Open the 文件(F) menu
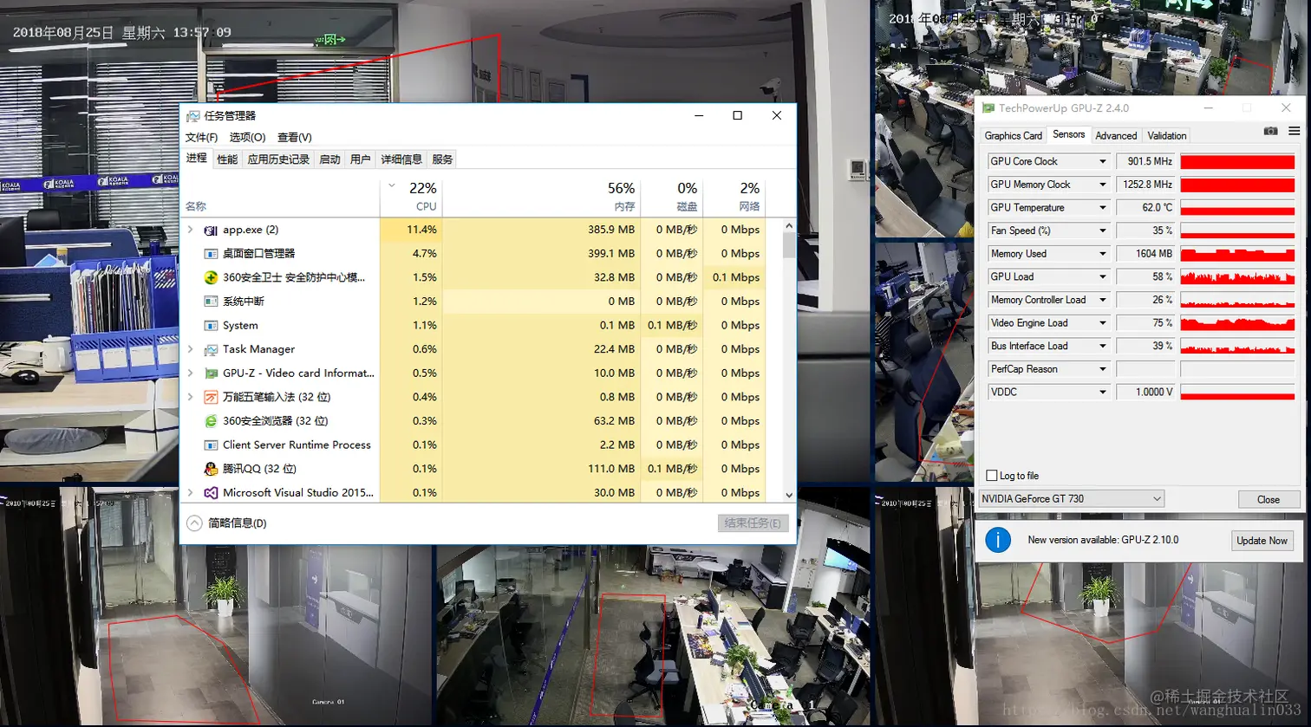1311x727 pixels. point(201,138)
